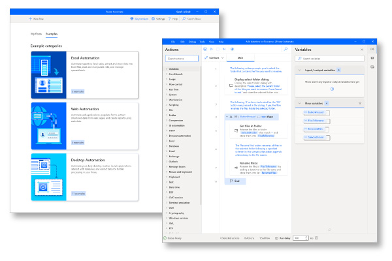Viewport: 392px width, 261px height.
Task: Open the View menu in the designer
Action: pyautogui.click(x=212, y=42)
